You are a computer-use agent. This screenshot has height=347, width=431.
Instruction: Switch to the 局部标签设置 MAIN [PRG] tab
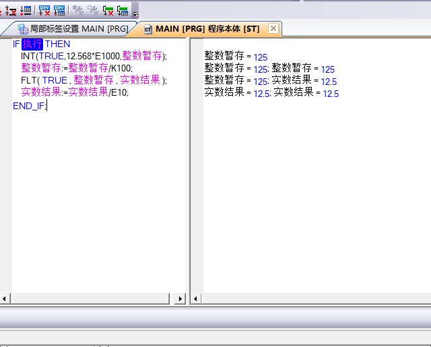click(x=73, y=29)
